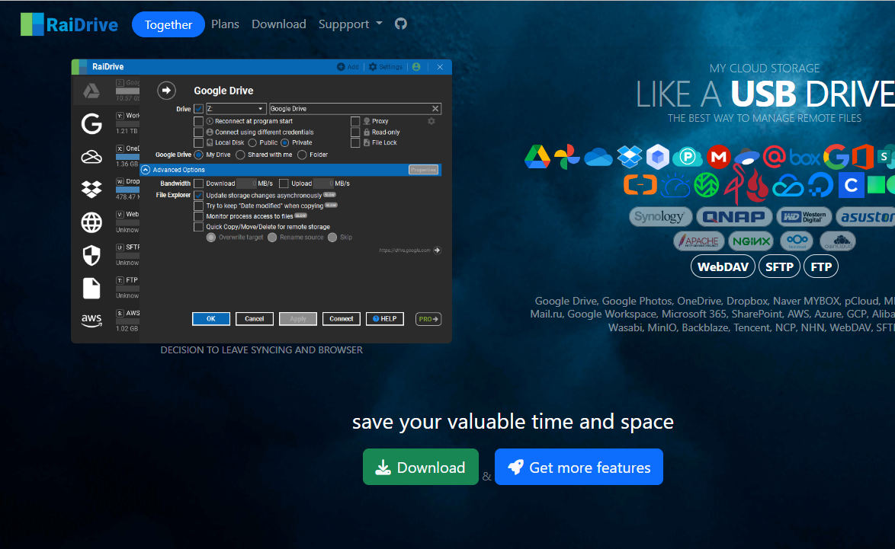Click the box logo
The height and width of the screenshot is (549, 895).
point(805,157)
